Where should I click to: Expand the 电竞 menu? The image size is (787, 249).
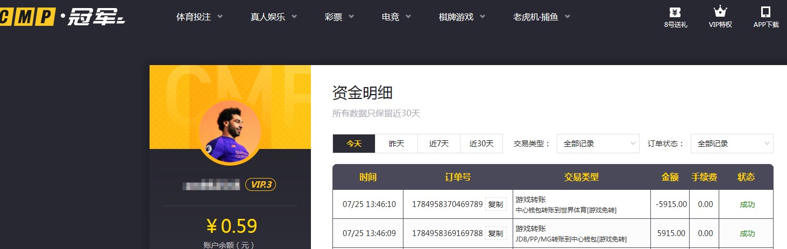pyautogui.click(x=396, y=17)
